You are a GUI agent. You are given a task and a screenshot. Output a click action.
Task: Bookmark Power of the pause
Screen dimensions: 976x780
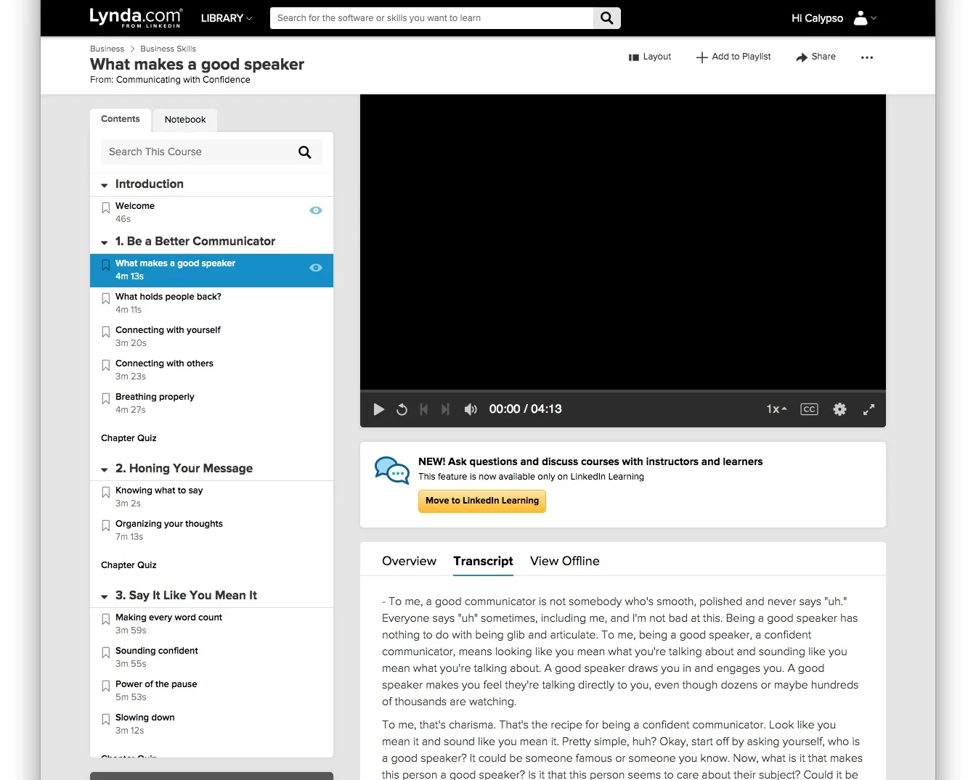pos(106,686)
